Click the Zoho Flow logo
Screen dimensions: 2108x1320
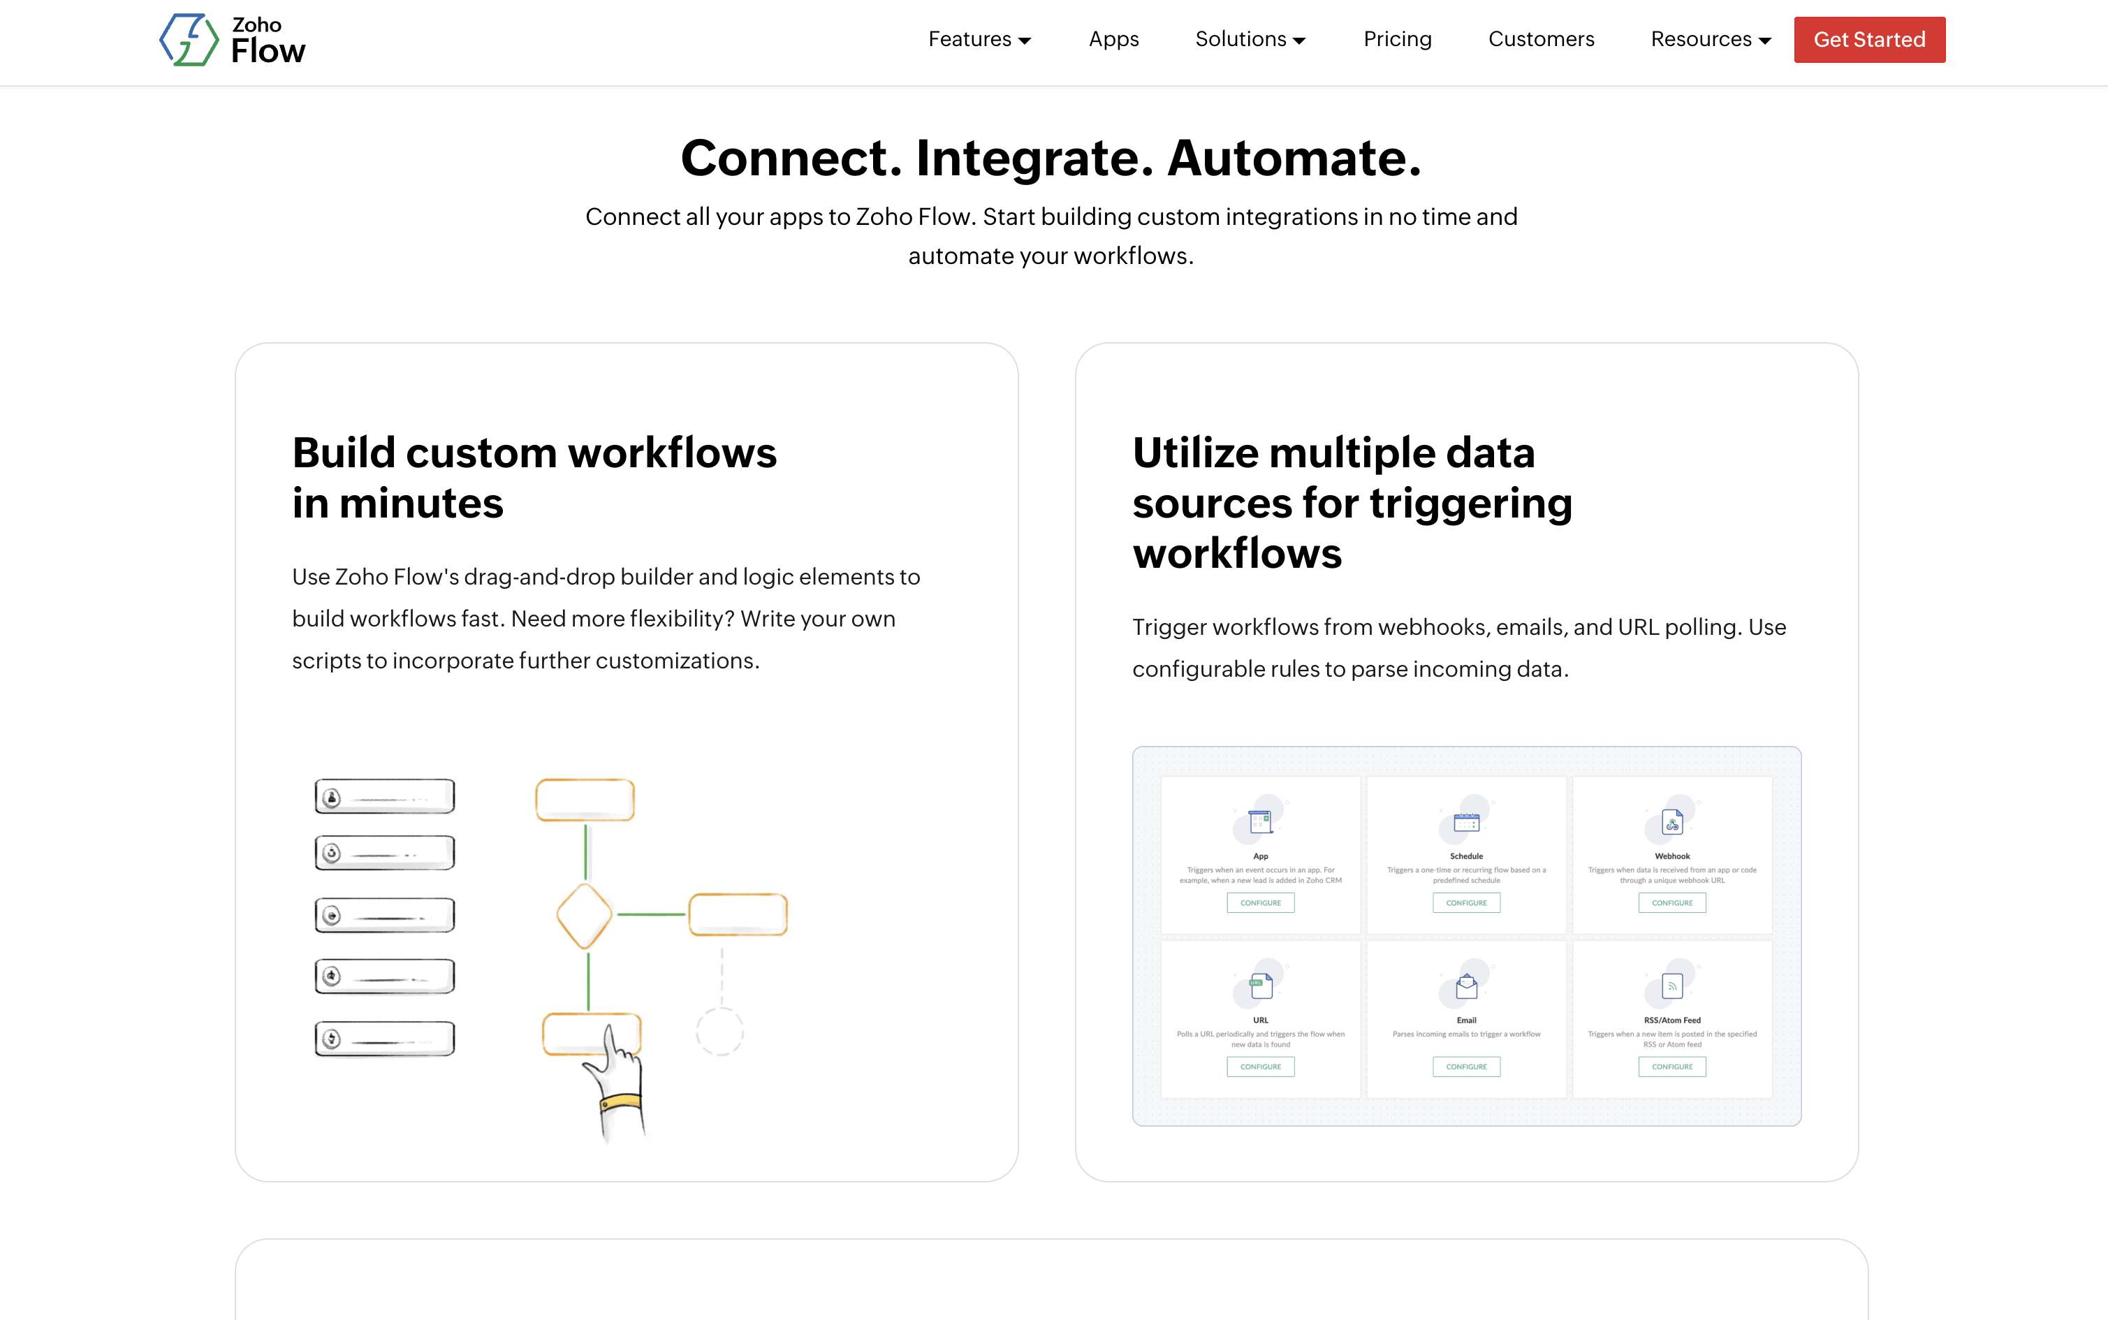click(x=232, y=41)
